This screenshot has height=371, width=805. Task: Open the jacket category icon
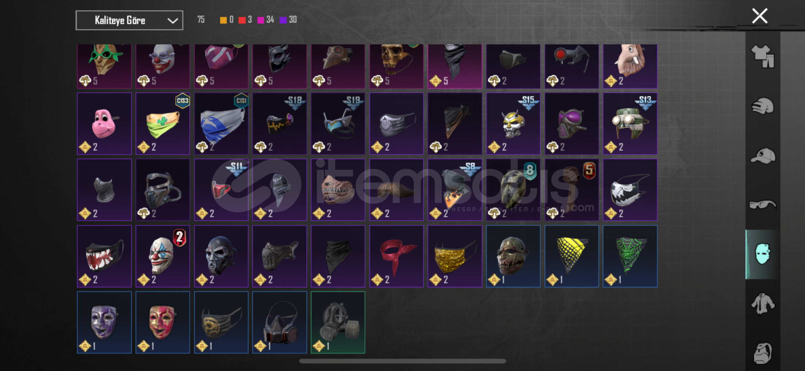[x=763, y=304]
